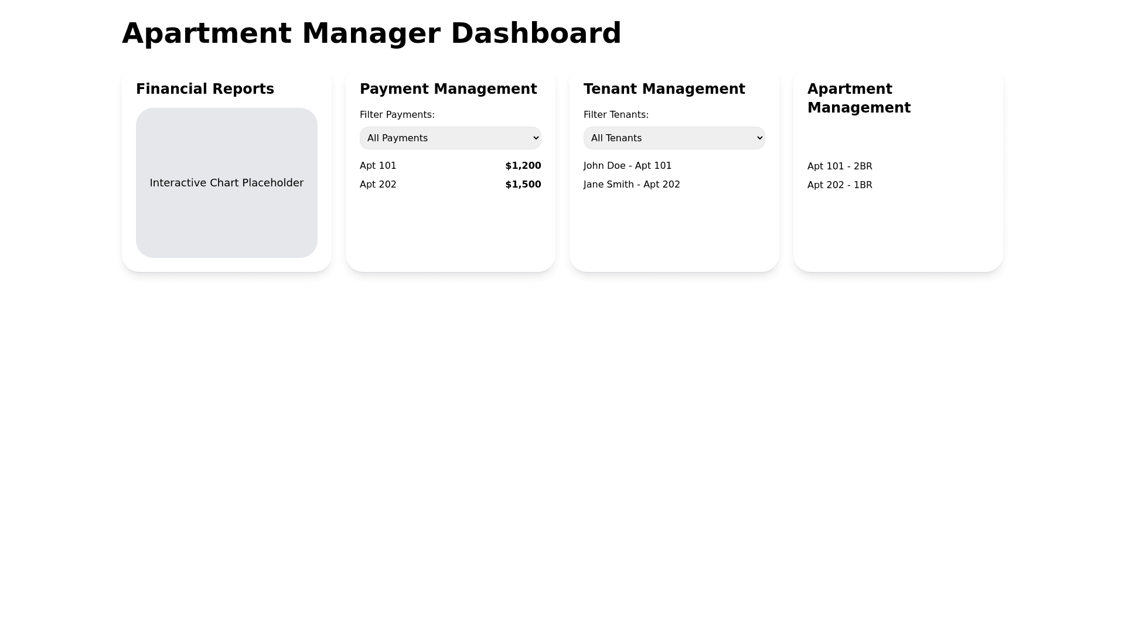Click the $1,500 payment amount
Viewport: 1125px width, 633px height.
523,185
